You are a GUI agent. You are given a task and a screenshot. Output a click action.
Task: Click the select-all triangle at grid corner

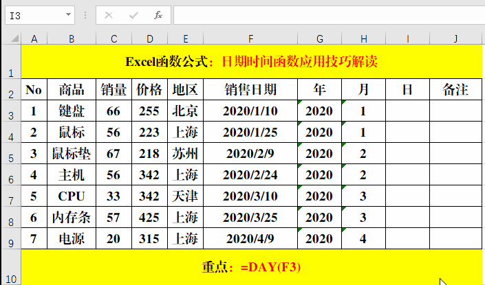[x=14, y=38]
